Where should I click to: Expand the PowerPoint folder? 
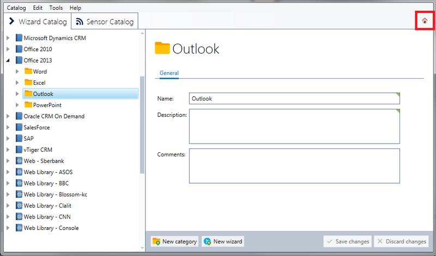17,105
